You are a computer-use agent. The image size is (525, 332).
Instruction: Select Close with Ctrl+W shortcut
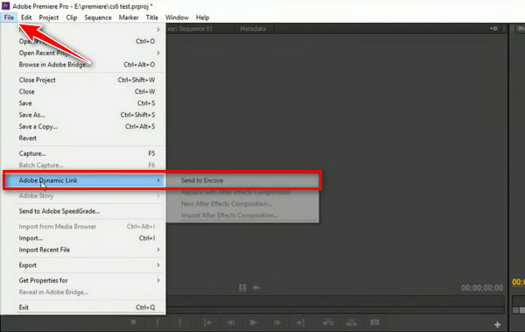tap(83, 92)
